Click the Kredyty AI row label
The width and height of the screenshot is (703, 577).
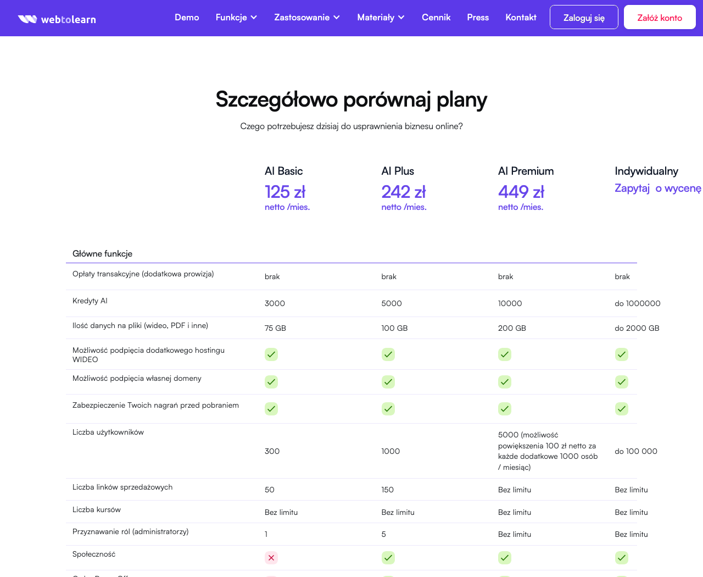(x=90, y=301)
